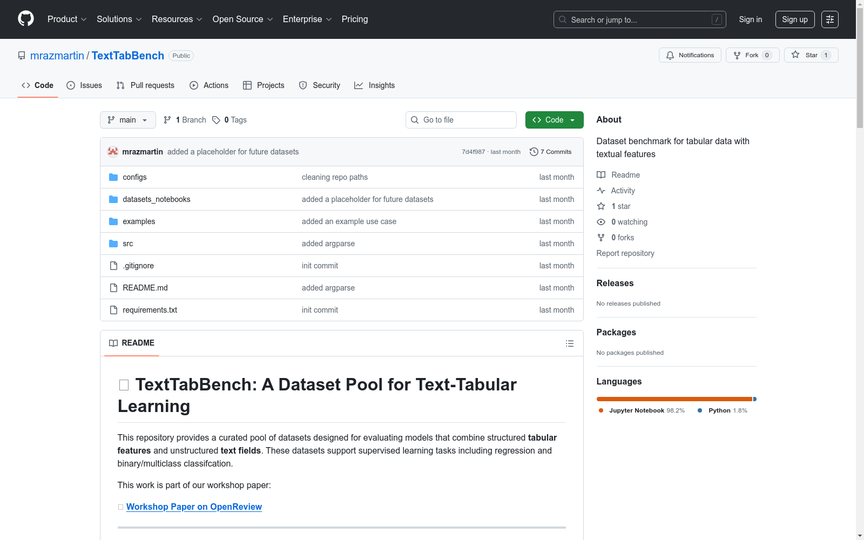Click the Notifications bell button
864x540 pixels.
[690, 55]
